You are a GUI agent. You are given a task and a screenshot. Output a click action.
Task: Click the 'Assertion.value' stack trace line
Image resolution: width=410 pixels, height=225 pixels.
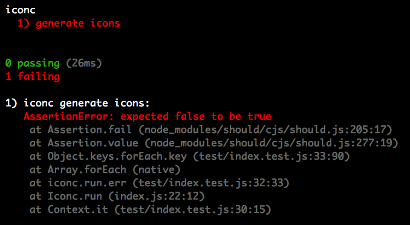point(213,143)
